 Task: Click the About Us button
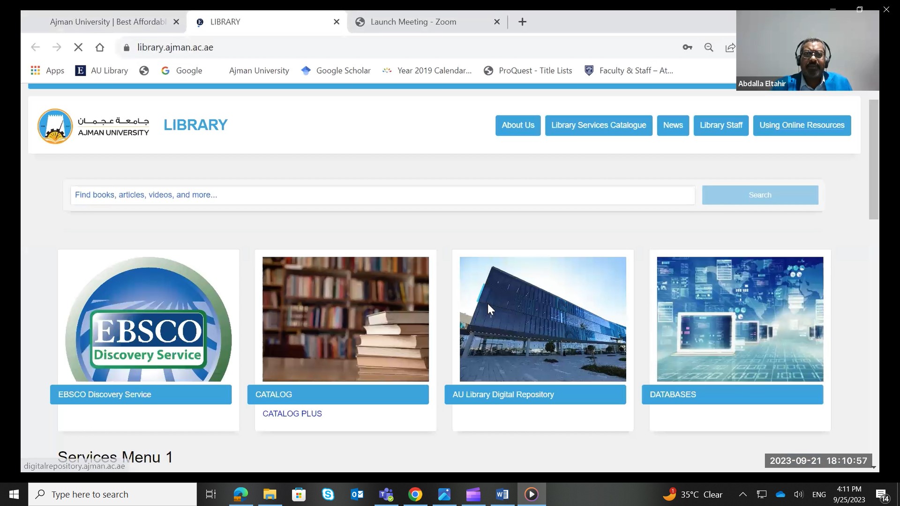point(517,126)
